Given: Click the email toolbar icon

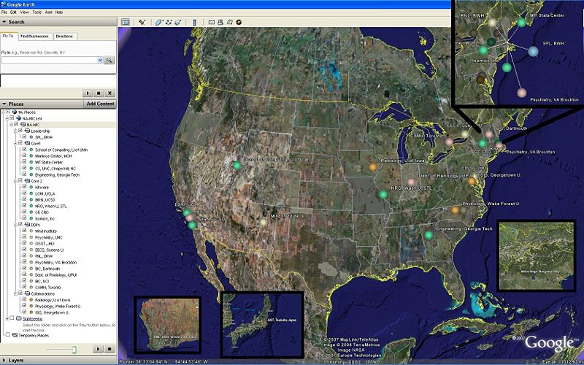Looking at the screenshot, I should [211, 22].
